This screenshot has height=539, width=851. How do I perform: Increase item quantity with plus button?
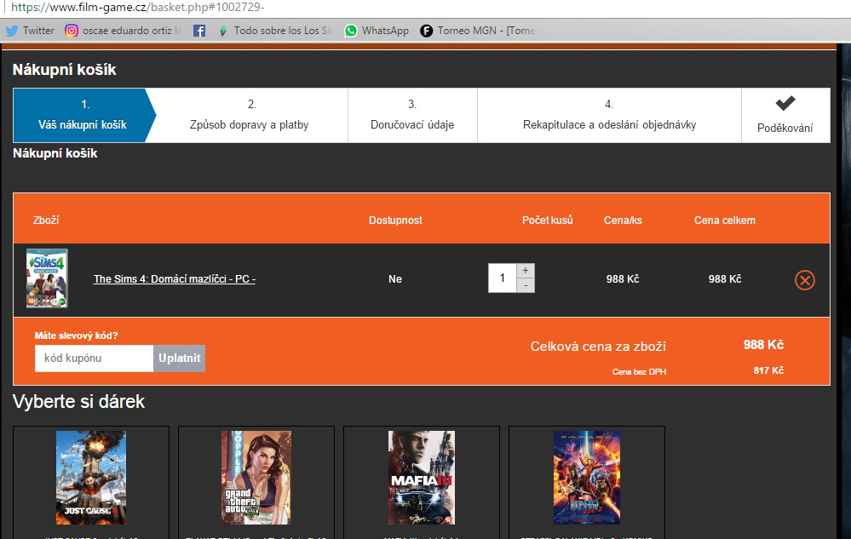tap(526, 271)
